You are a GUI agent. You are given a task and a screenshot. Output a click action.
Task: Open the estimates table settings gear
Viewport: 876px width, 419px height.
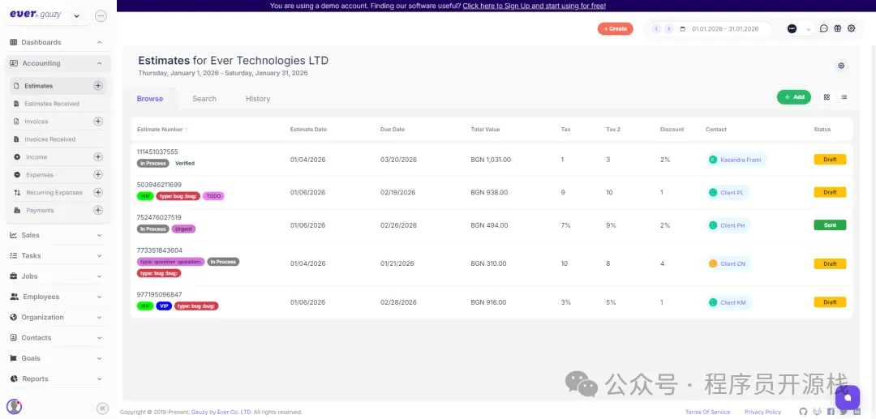tap(841, 66)
